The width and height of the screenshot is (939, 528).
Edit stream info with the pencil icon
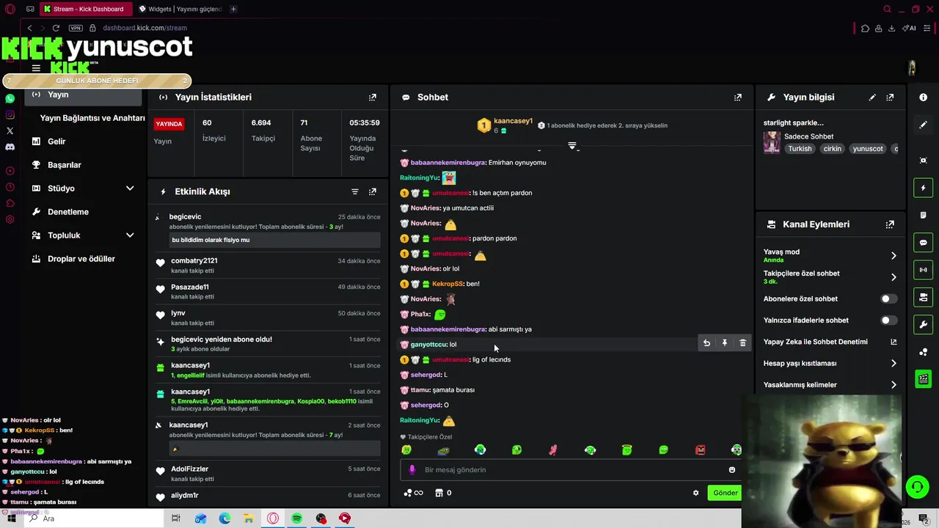[872, 97]
